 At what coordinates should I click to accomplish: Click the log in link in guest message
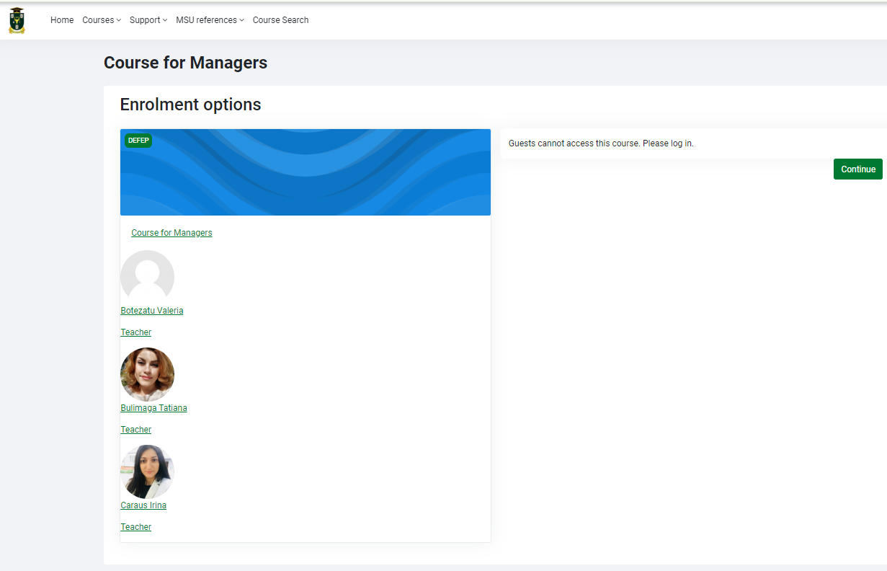pyautogui.click(x=681, y=143)
